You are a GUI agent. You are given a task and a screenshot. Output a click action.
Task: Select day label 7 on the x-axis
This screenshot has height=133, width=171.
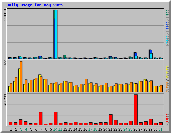point(41,129)
